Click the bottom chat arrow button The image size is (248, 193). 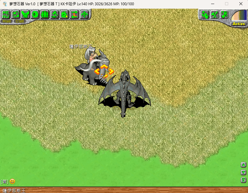(244, 180)
